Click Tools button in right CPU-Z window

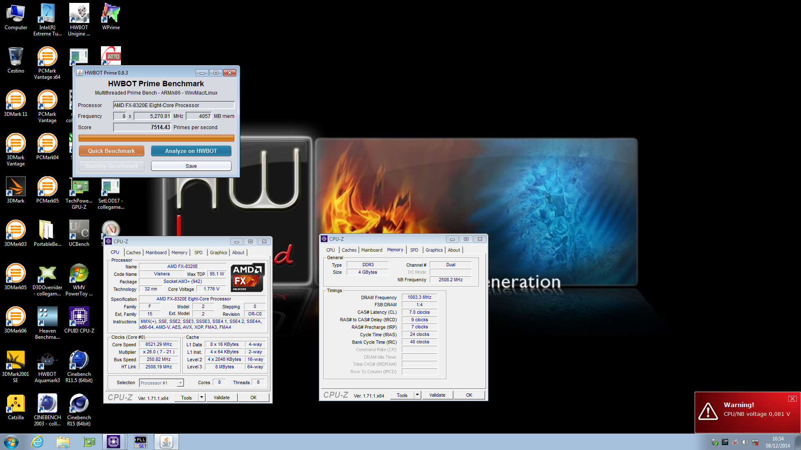click(402, 395)
